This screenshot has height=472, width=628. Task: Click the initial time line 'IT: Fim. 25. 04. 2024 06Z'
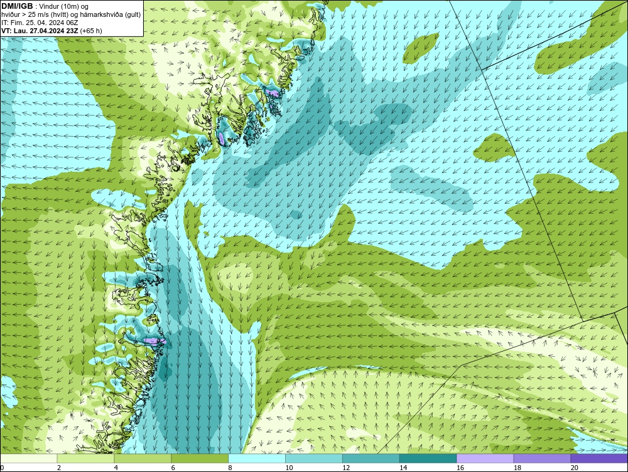[40, 23]
